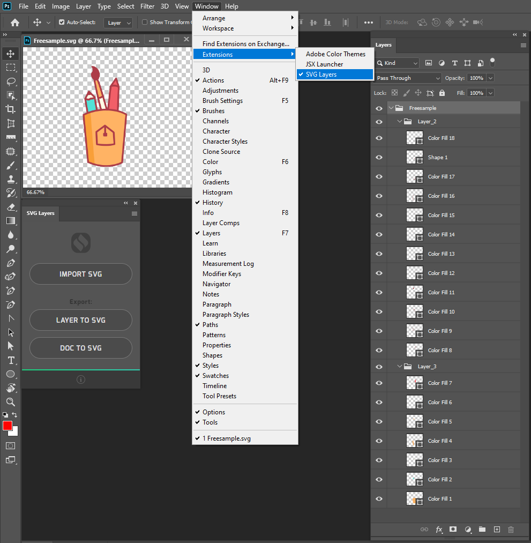This screenshot has width=531, height=543.
Task: Add a layer style with fx icon
Action: coord(439,529)
